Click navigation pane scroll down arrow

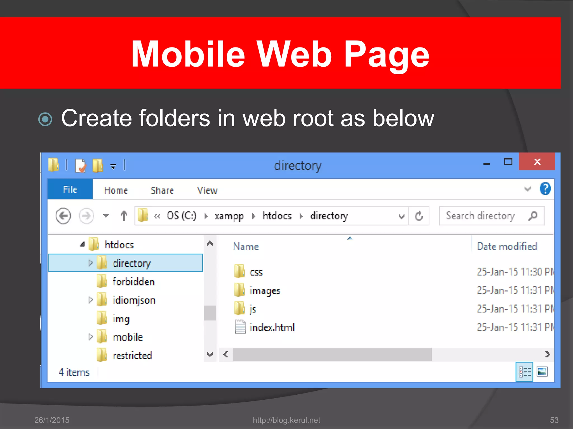(x=210, y=354)
